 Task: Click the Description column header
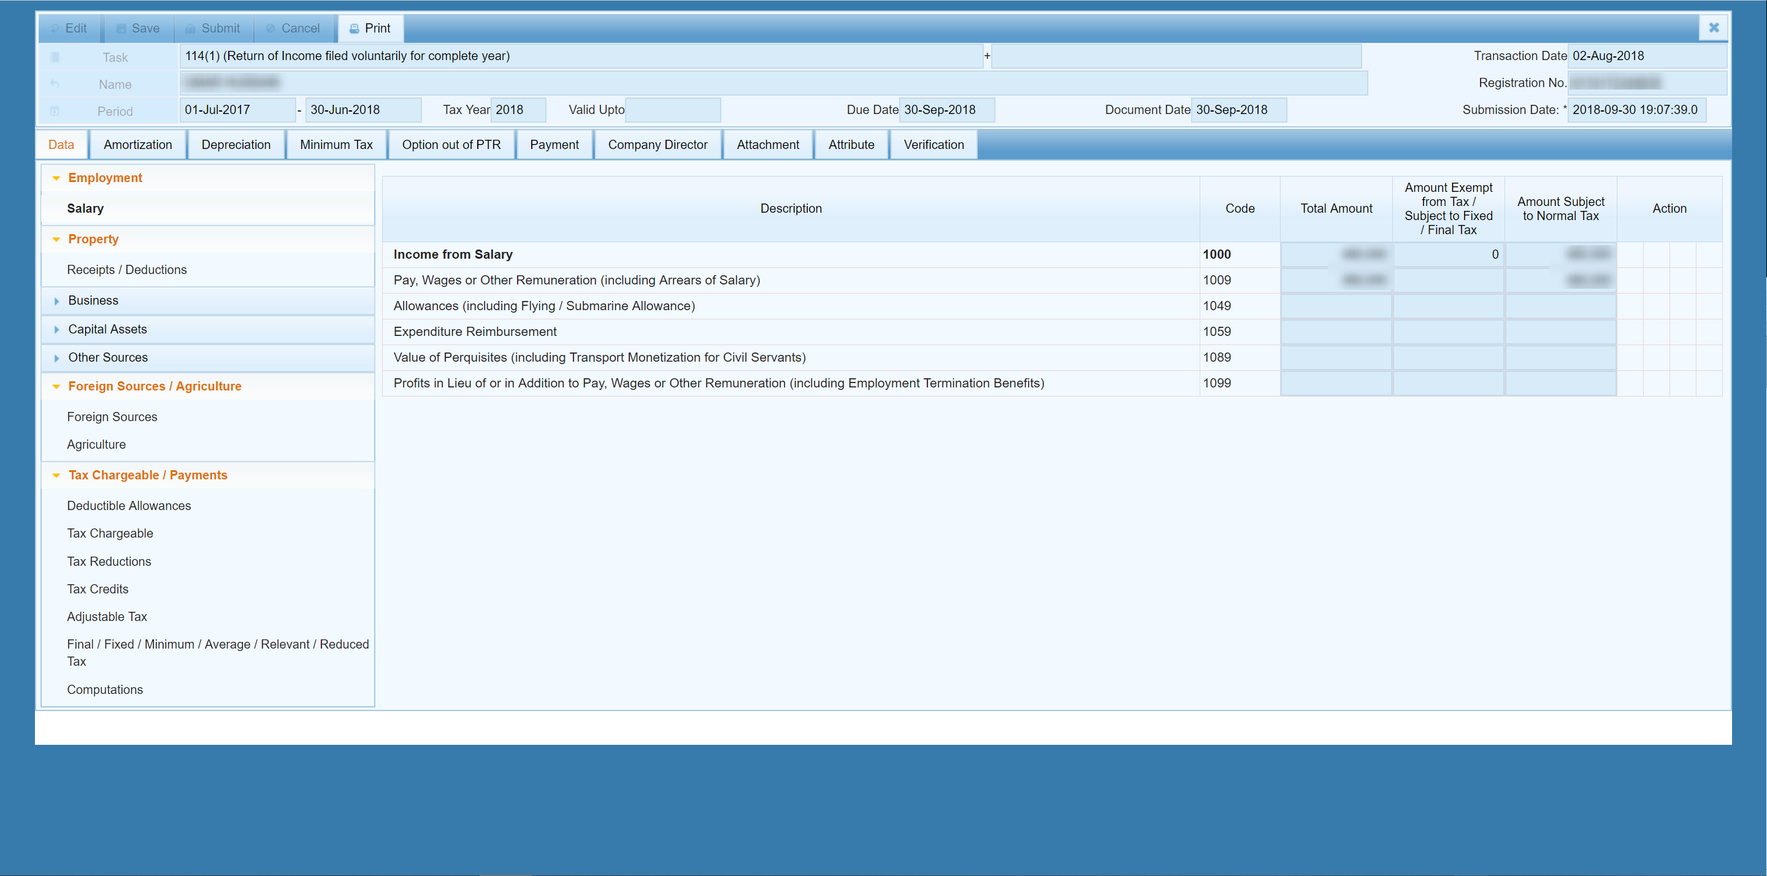pyautogui.click(x=791, y=208)
